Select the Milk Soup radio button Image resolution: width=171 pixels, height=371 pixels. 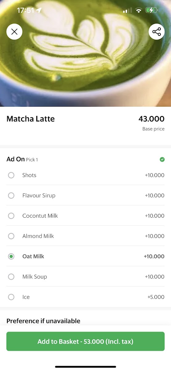point(11,277)
